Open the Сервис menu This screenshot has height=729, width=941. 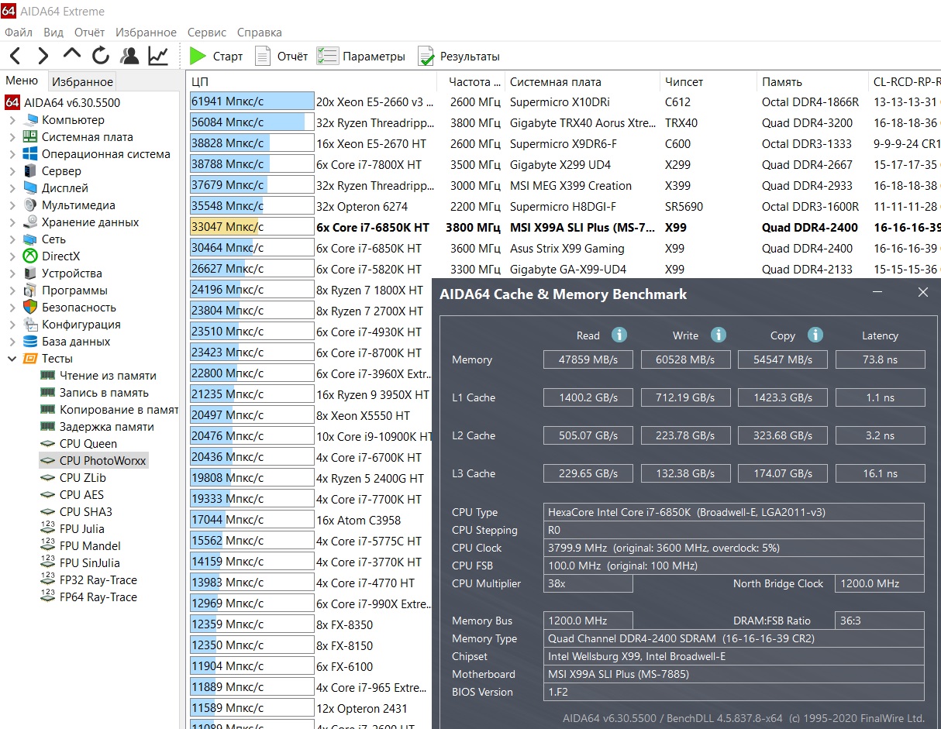207,33
